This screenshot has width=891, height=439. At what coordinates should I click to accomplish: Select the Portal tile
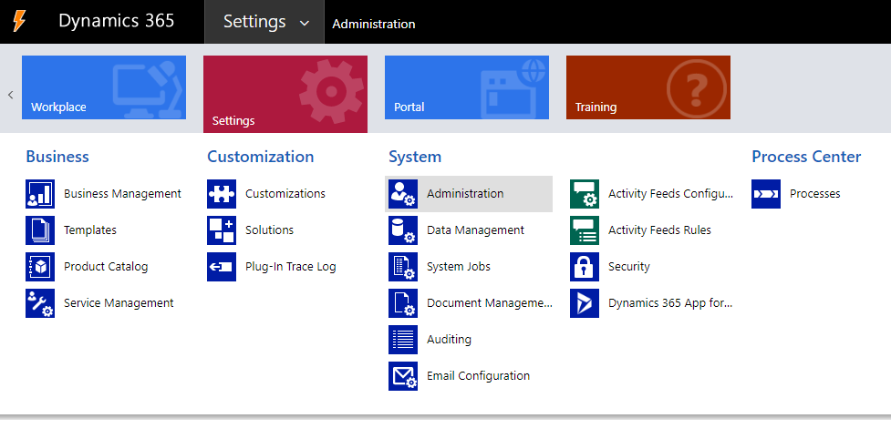point(467,87)
